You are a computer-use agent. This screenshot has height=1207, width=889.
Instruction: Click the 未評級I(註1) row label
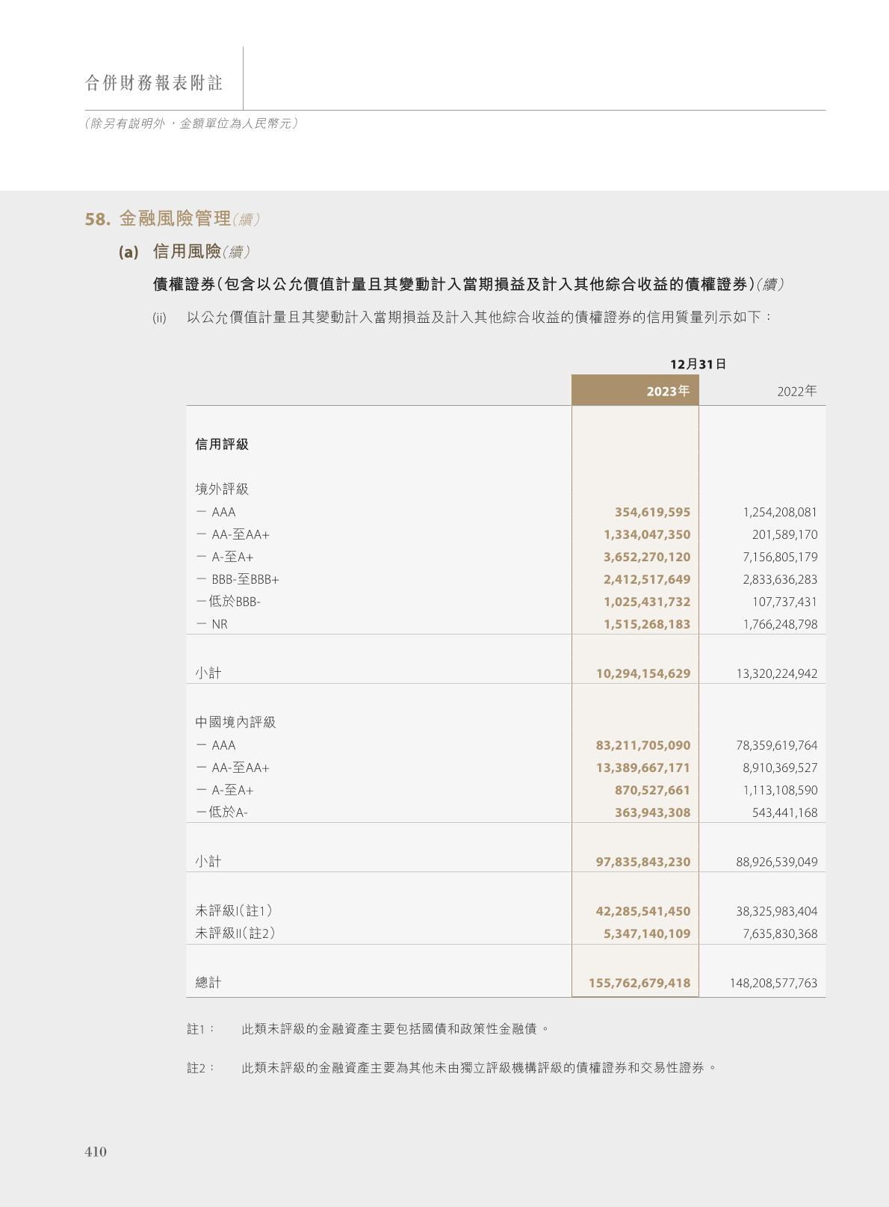click(x=234, y=911)
